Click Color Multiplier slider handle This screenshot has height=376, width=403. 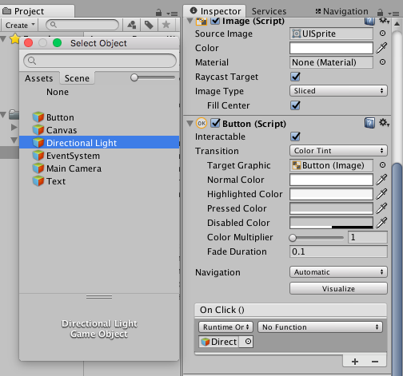[293, 237]
